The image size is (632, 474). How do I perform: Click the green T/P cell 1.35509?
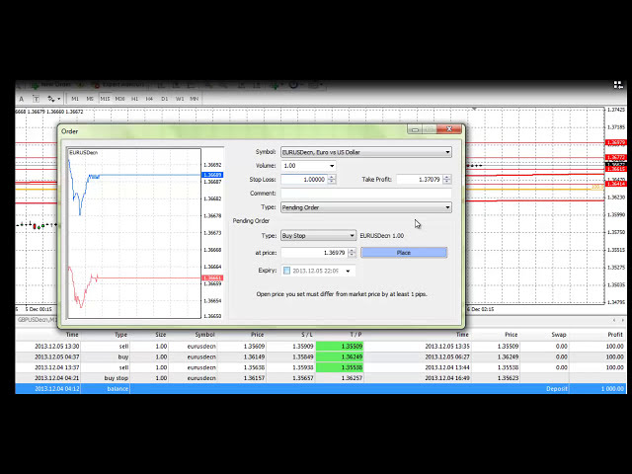pos(340,347)
